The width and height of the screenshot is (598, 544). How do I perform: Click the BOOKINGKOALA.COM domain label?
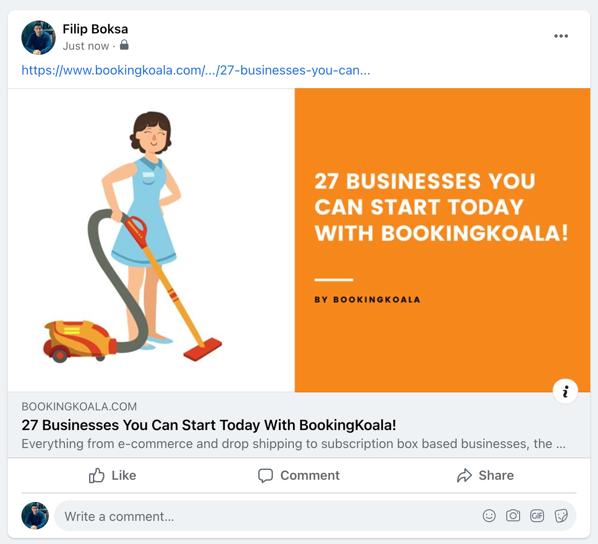79,407
